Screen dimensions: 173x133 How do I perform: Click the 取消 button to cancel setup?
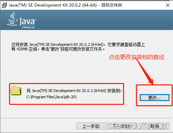(x=155, y=126)
